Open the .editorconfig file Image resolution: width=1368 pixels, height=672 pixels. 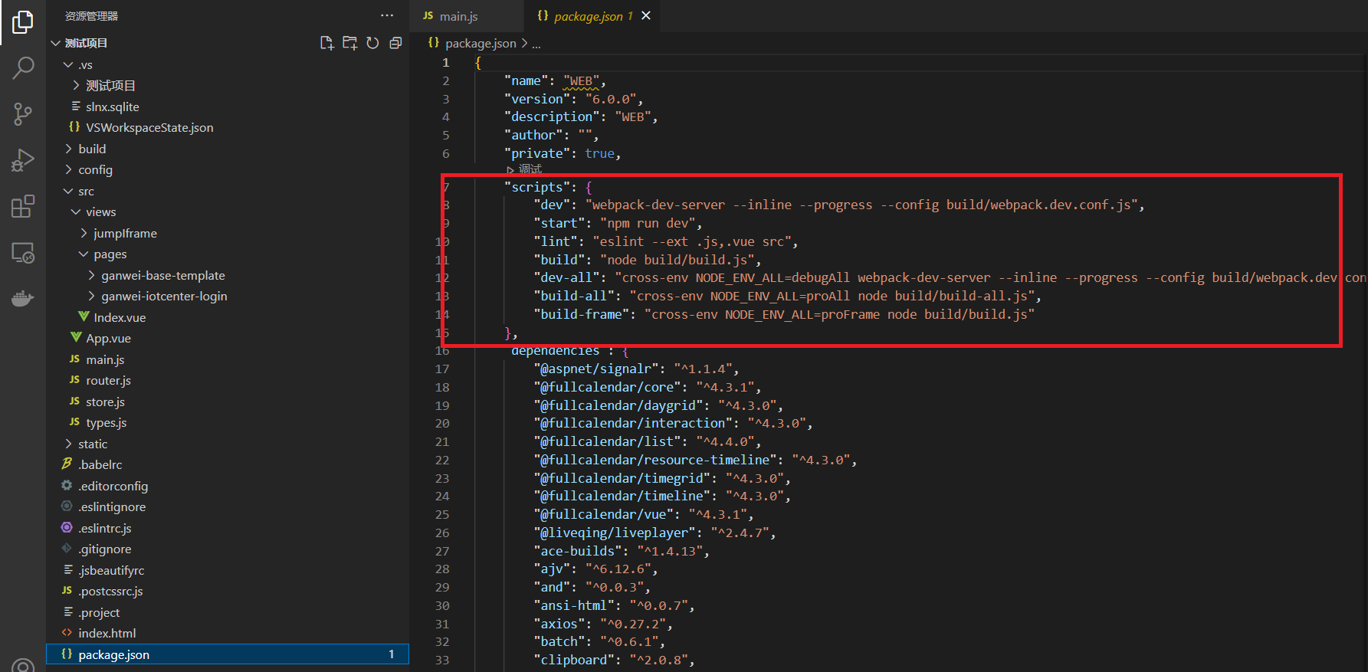(x=228, y=486)
